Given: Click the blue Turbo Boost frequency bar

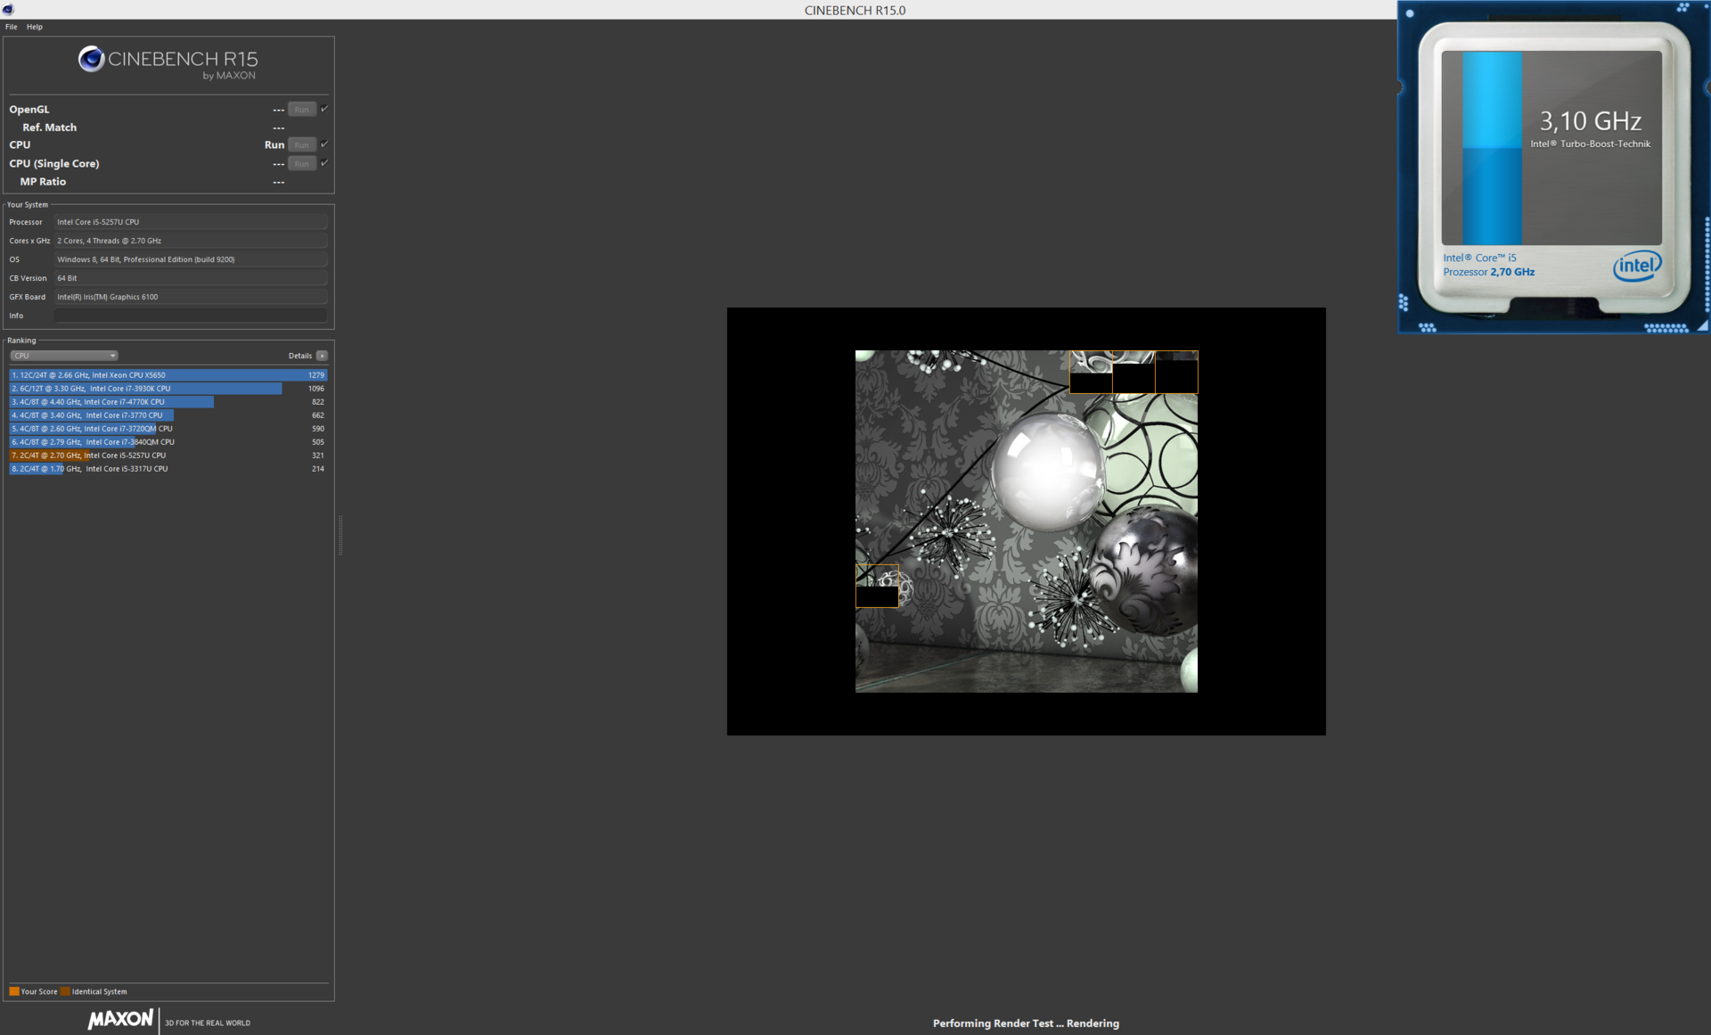Looking at the screenshot, I should click(x=1492, y=147).
